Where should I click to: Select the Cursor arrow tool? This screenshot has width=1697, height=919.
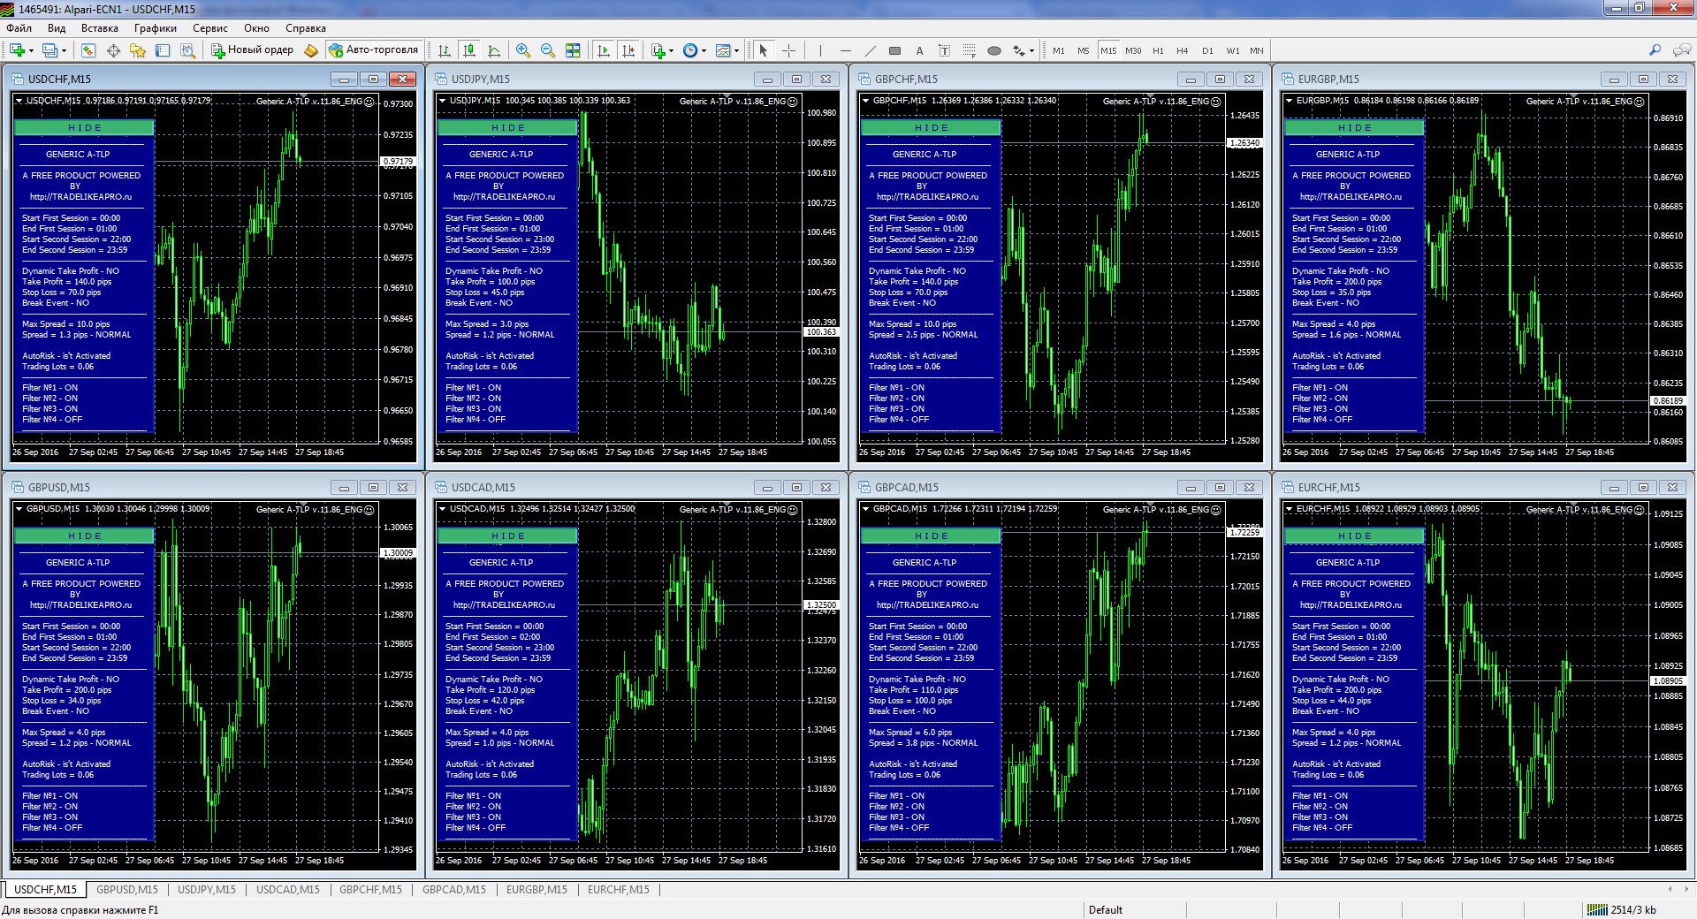point(764,50)
